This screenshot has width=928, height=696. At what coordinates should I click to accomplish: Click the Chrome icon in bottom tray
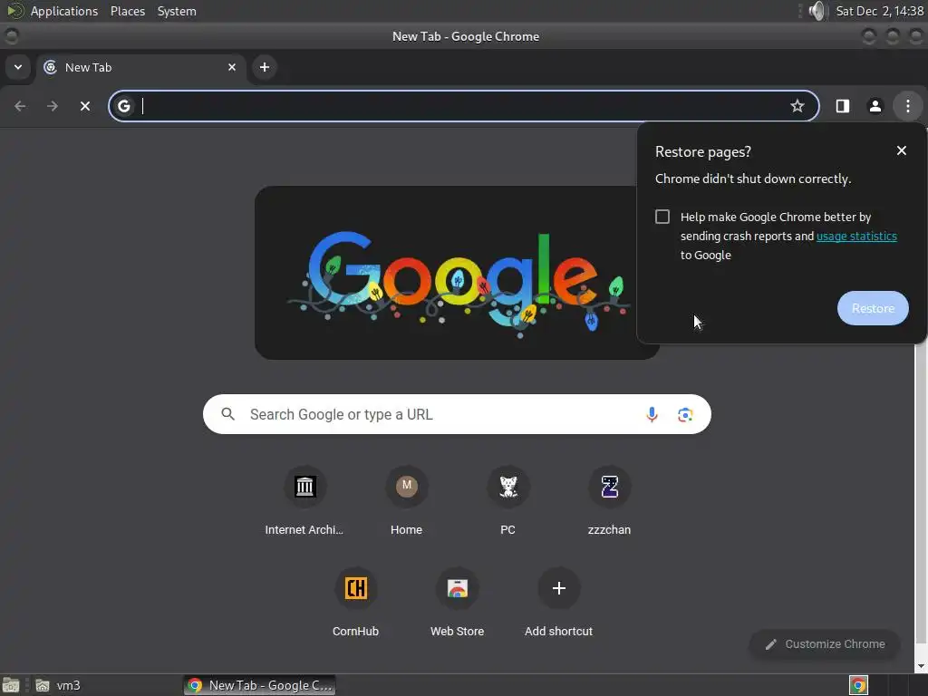coord(858,685)
